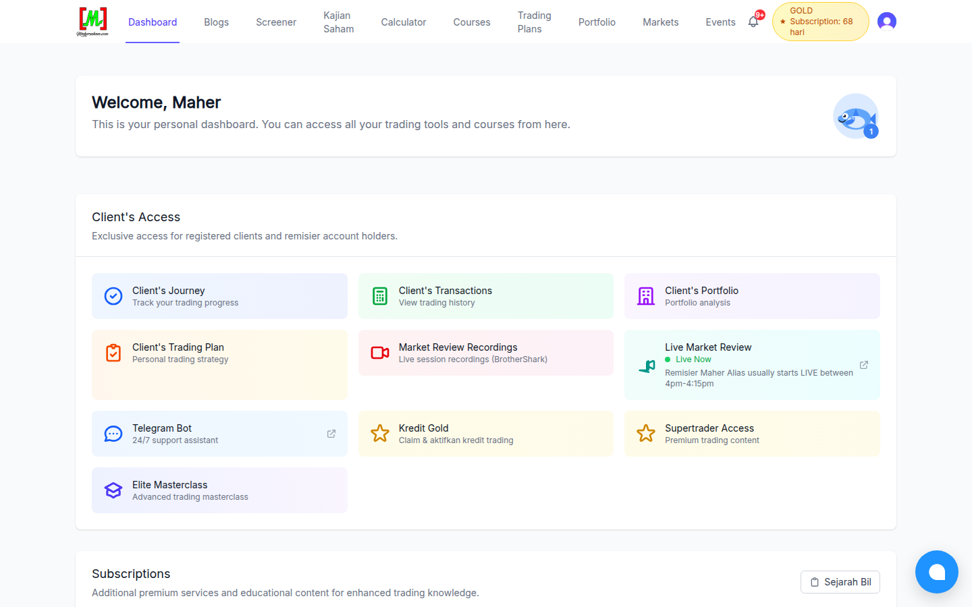Click the gold subscription star icon
Image resolution: width=972 pixels, height=607 pixels.
[783, 22]
